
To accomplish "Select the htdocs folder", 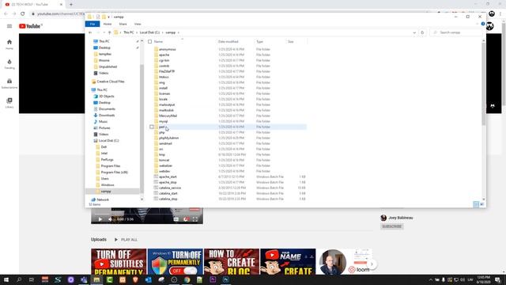I will (x=164, y=77).
